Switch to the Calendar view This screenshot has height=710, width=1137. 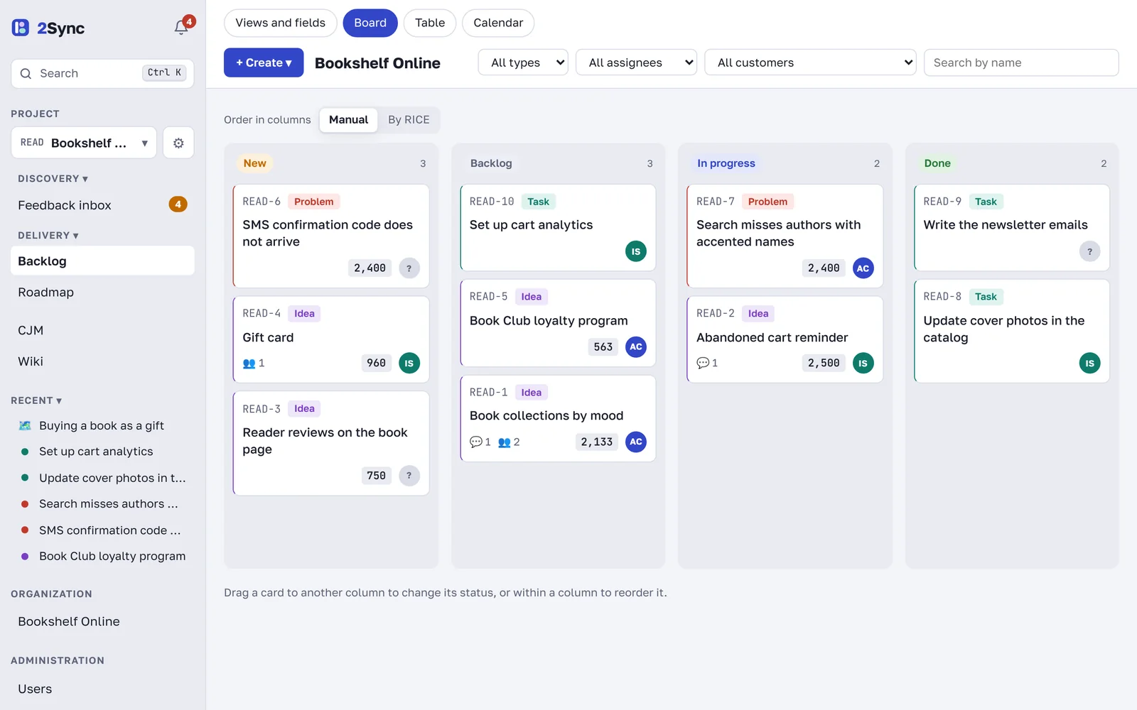498,23
